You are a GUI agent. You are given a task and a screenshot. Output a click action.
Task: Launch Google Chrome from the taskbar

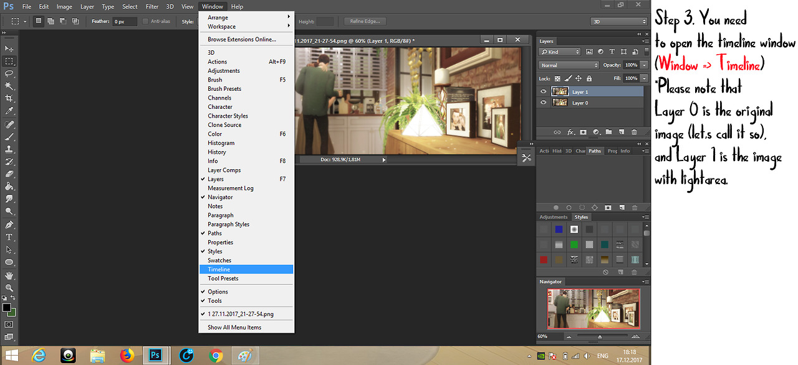(x=216, y=355)
